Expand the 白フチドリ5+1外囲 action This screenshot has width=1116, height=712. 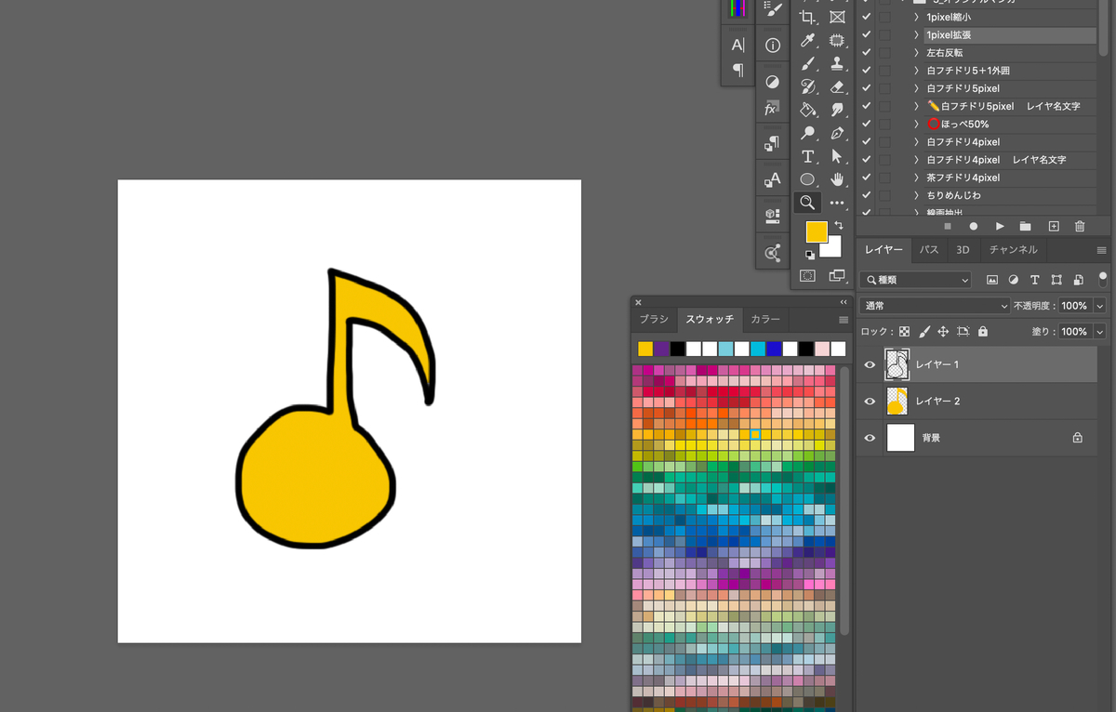click(x=916, y=70)
